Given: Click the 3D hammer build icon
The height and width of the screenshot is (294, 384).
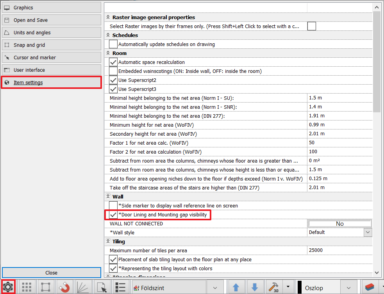Looking at the screenshot, I should pyautogui.click(x=273, y=287).
